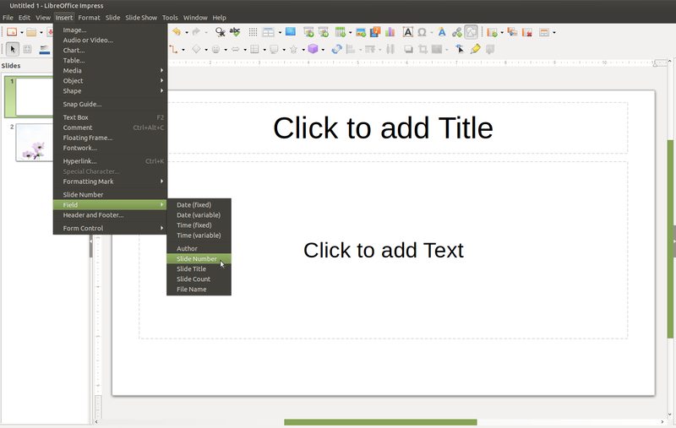
Task: Open the 3D Objects dropdown arrow
Action: pos(323,50)
